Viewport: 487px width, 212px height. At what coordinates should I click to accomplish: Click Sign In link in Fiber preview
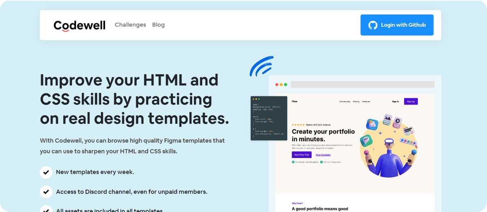pos(395,102)
